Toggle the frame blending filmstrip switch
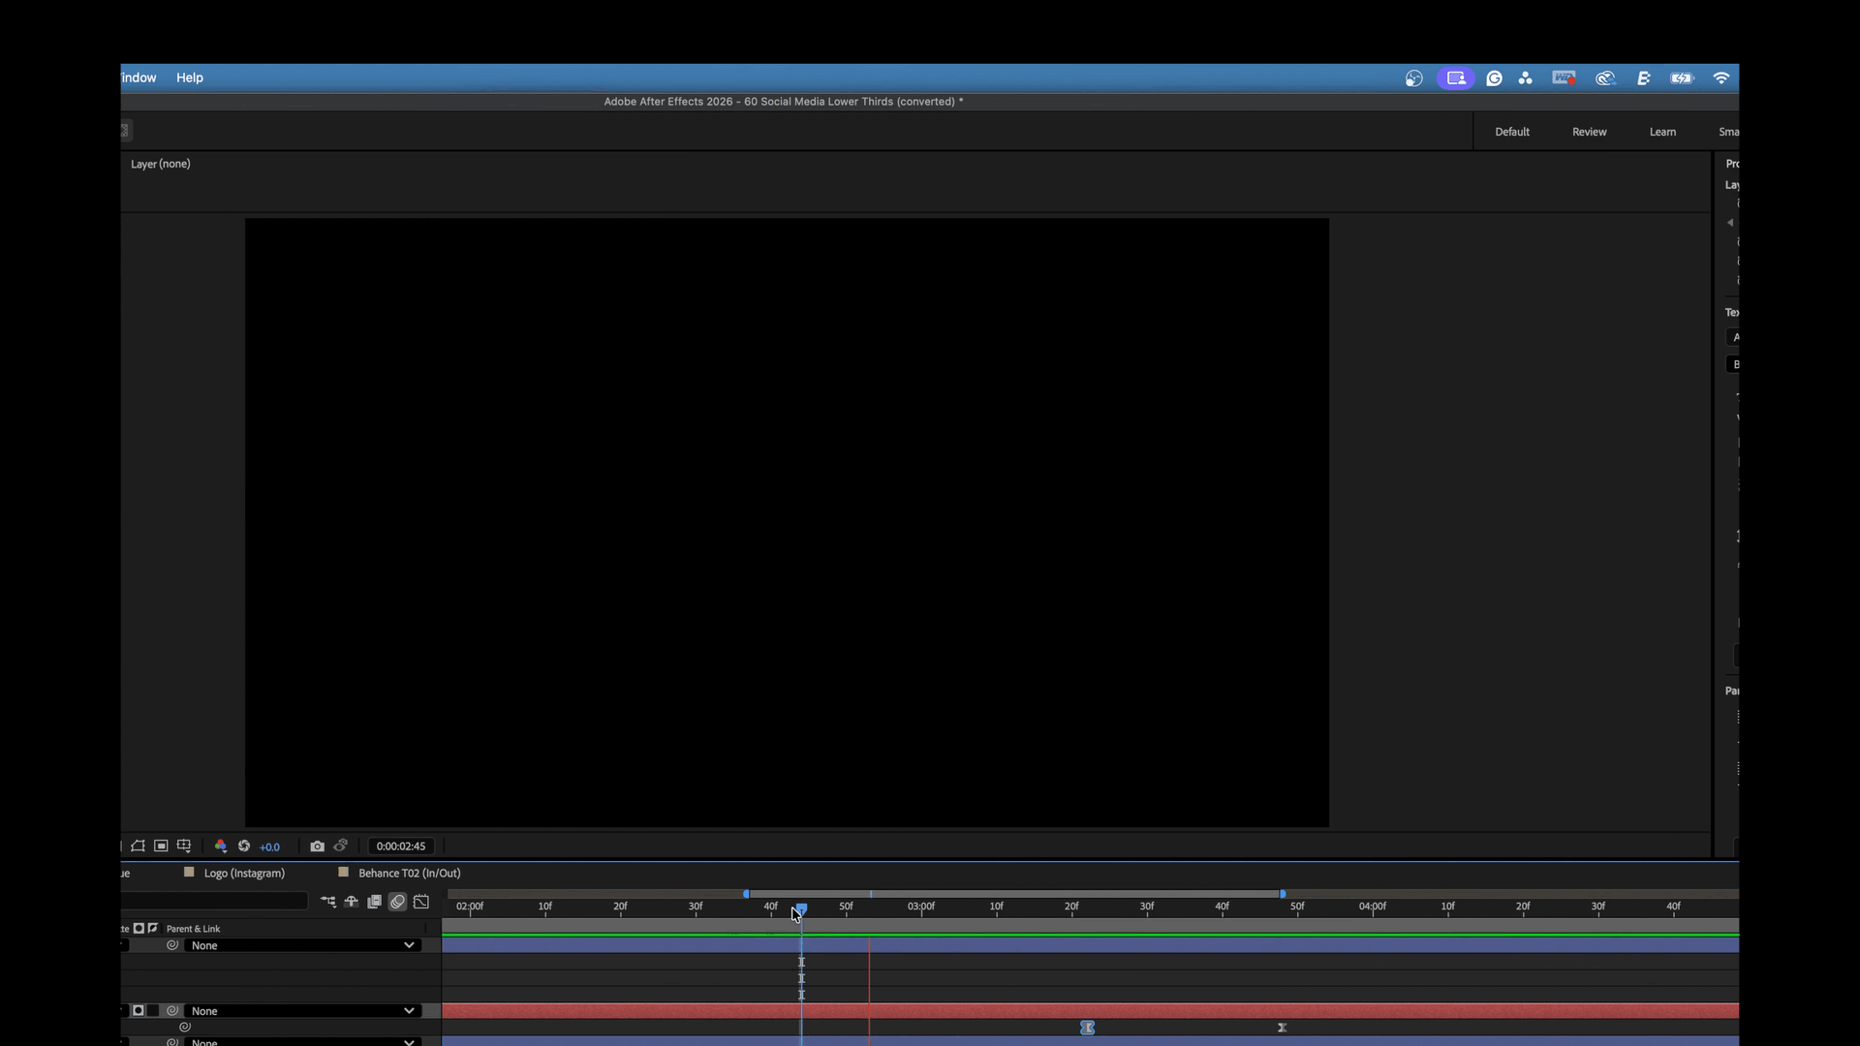1860x1046 pixels. 374,902
